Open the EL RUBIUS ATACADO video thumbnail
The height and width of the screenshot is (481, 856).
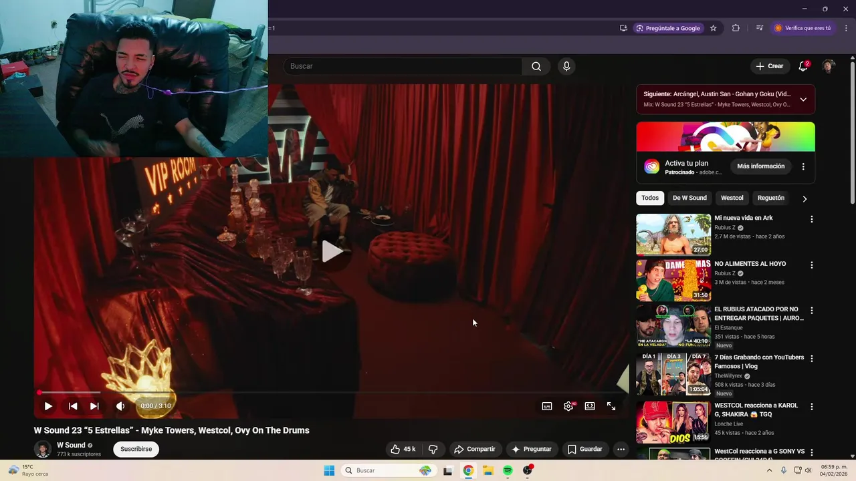673,325
